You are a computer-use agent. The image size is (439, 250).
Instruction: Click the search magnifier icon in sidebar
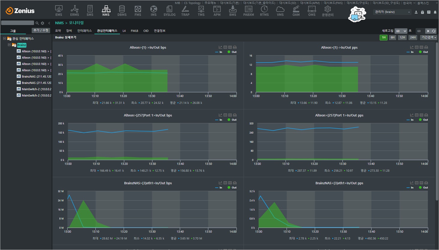[37, 23]
